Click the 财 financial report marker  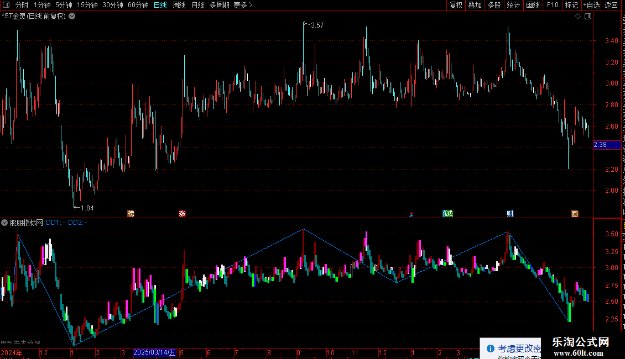[510, 214]
